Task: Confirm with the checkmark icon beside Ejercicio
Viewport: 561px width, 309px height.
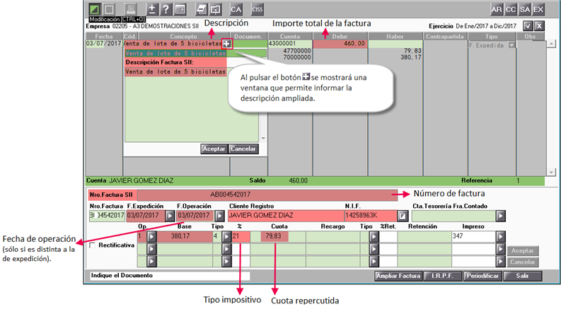Action: click(x=528, y=25)
